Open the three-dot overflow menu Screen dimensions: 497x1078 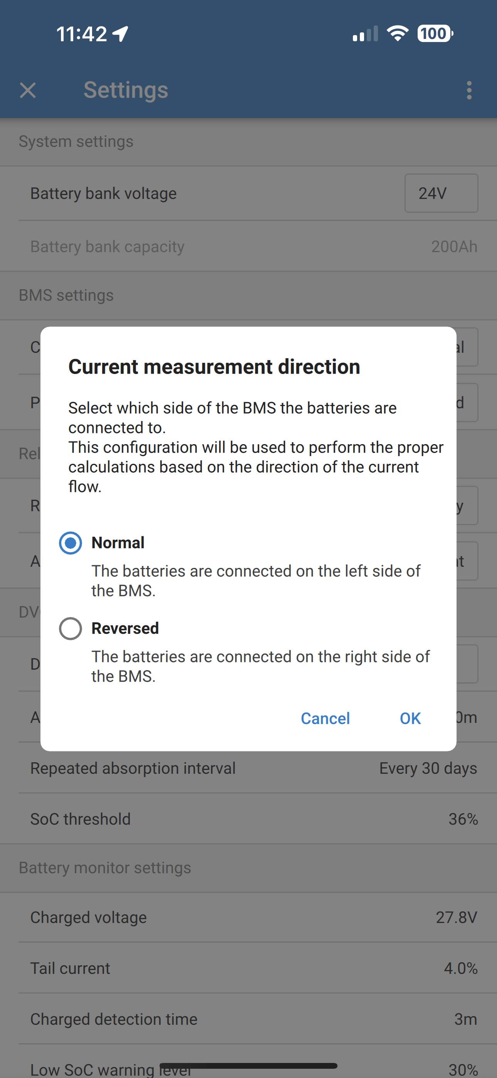[x=469, y=91]
